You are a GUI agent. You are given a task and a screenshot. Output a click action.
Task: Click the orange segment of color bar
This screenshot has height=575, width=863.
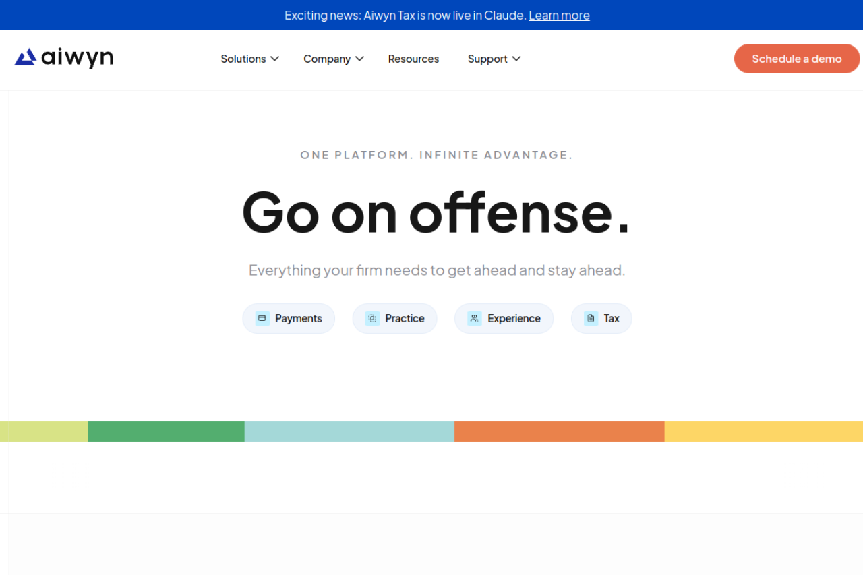click(x=559, y=431)
